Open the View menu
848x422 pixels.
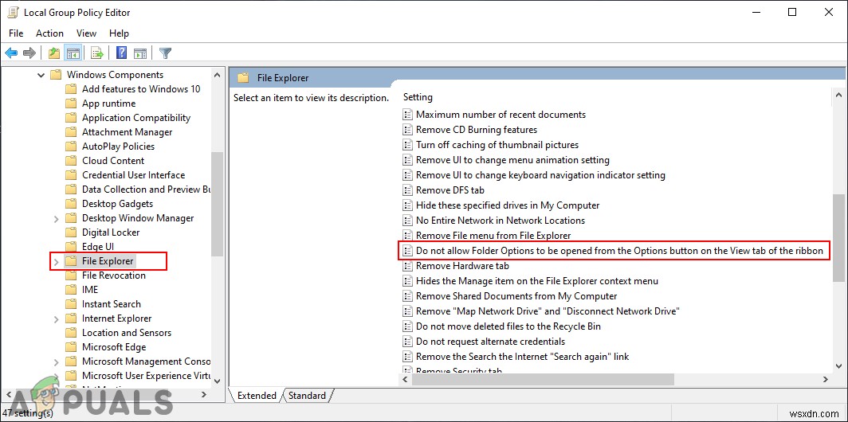87,33
